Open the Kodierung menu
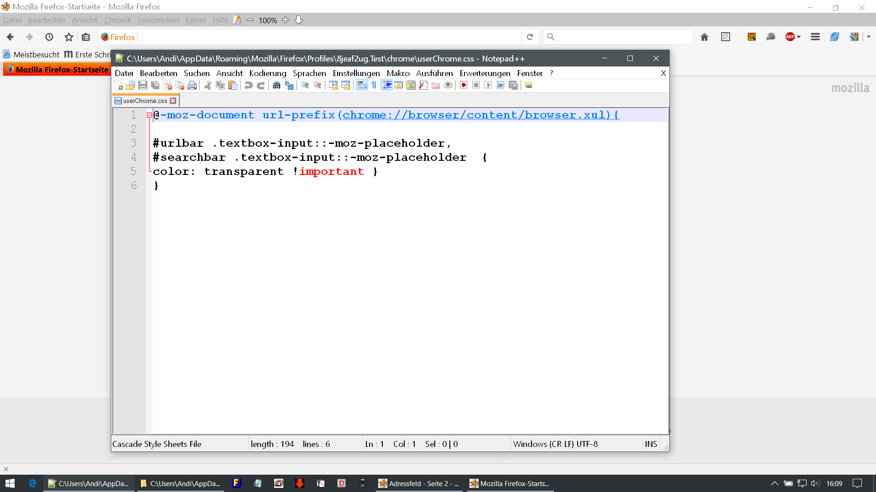This screenshot has width=876, height=492. (x=267, y=73)
